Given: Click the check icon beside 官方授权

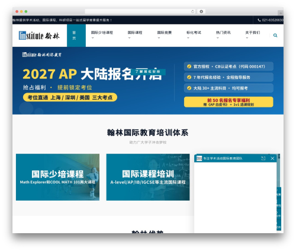Looking at the screenshot, I should click(189, 66).
